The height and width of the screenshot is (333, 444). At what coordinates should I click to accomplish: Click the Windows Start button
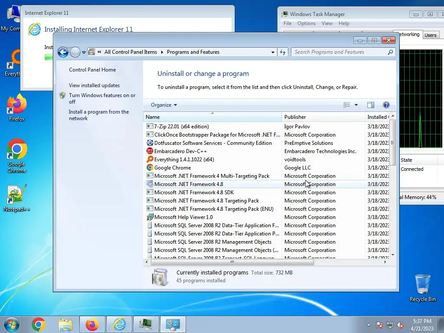(12, 324)
